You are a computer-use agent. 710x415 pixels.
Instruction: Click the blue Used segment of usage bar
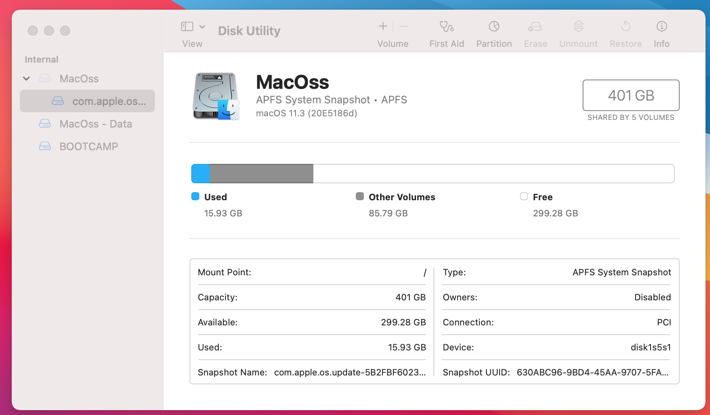point(201,174)
